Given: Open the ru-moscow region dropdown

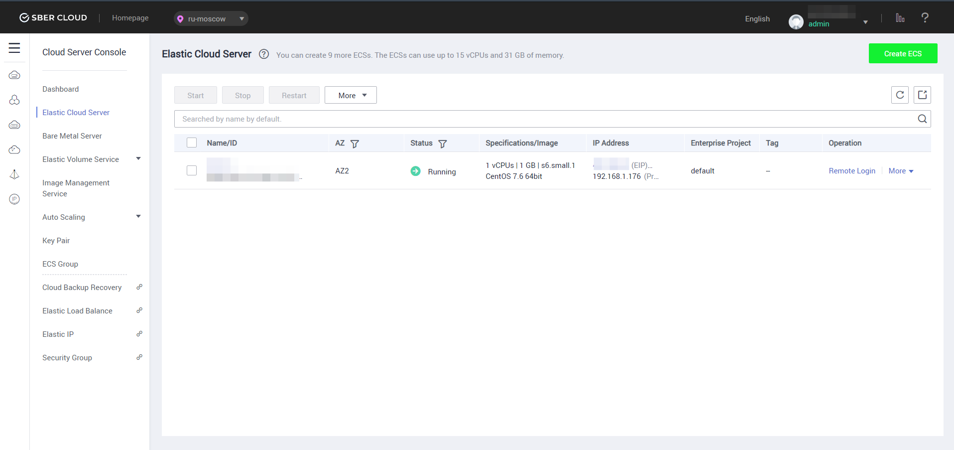Looking at the screenshot, I should [x=211, y=19].
